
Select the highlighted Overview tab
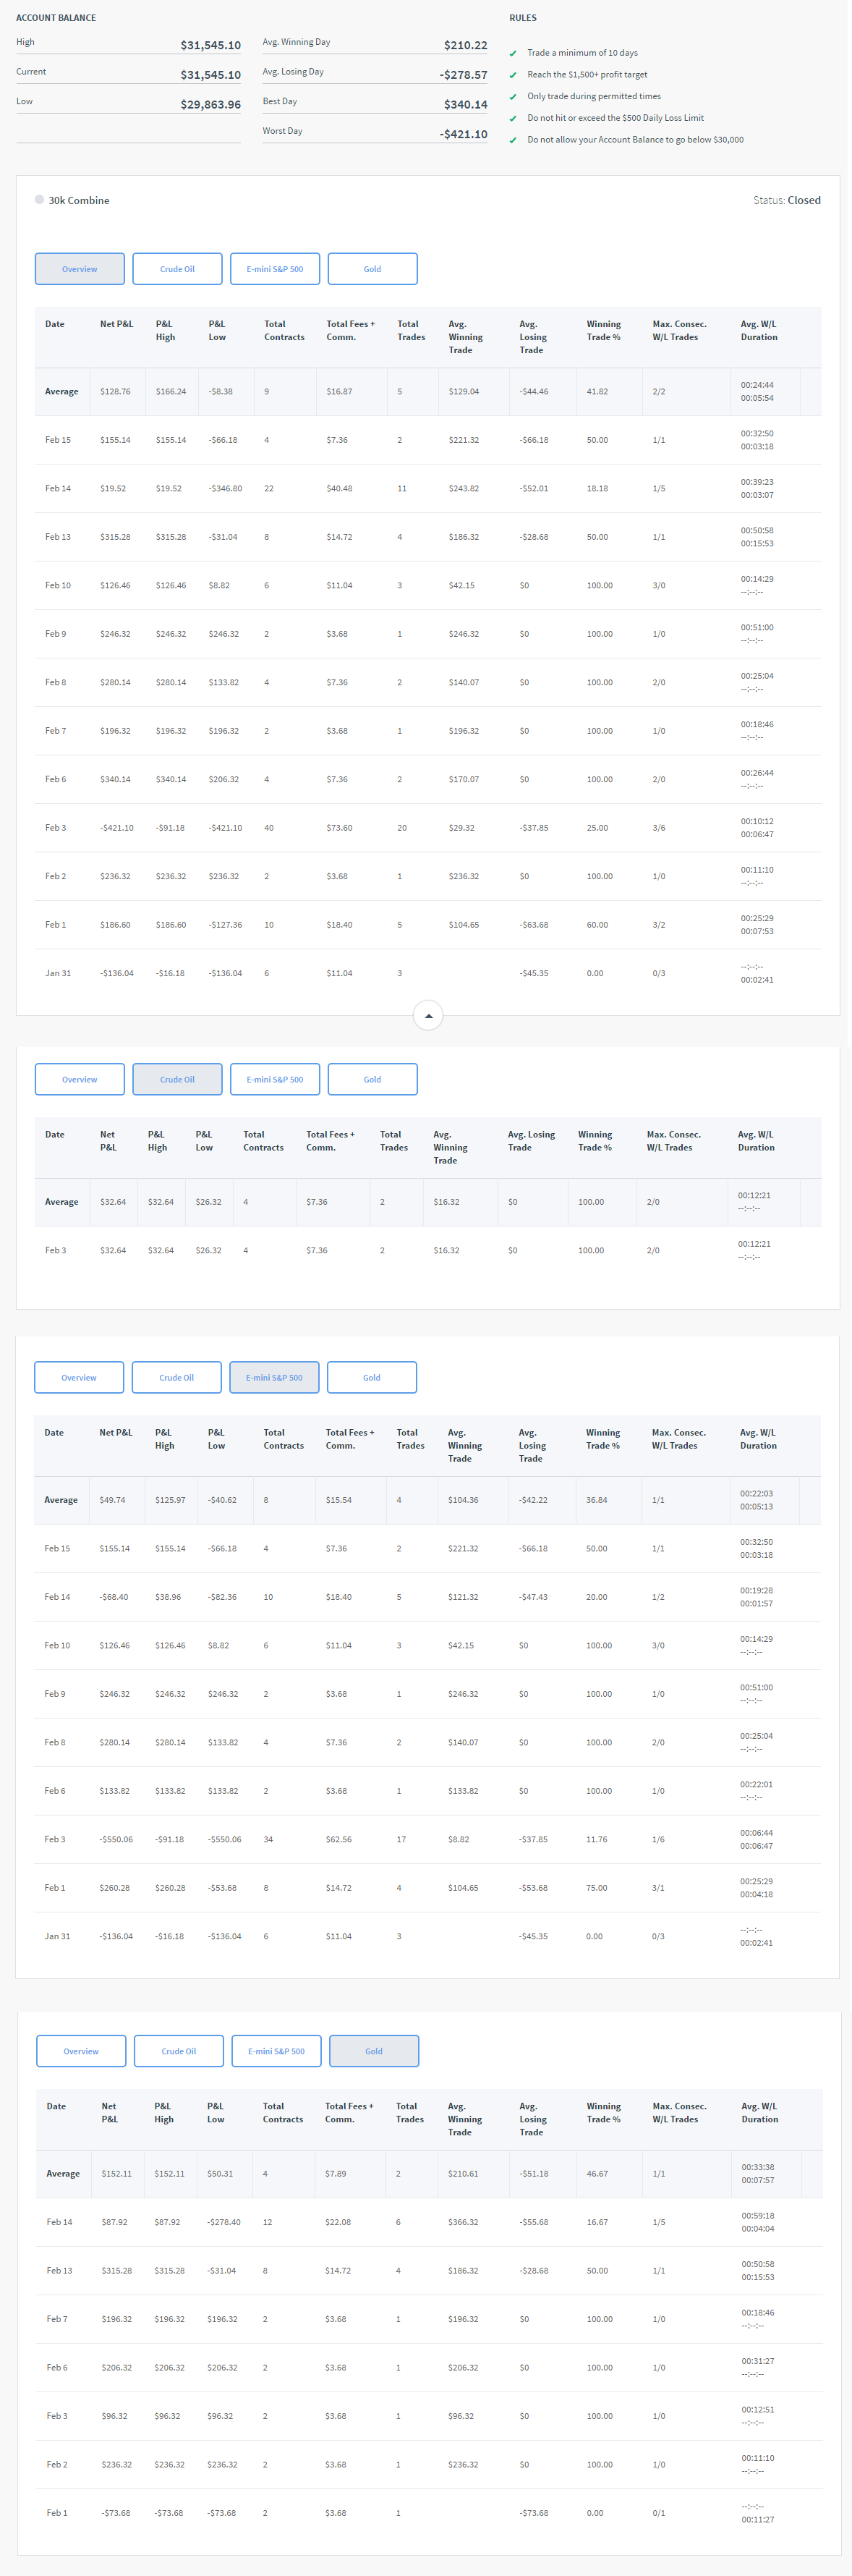point(80,269)
